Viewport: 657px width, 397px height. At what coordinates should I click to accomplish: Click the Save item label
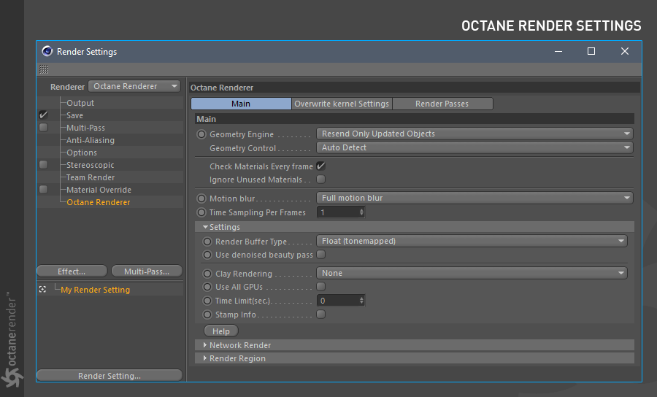click(x=74, y=115)
